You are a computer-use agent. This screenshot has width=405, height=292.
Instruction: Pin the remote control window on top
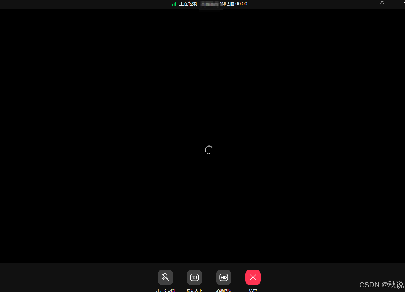pos(382,4)
